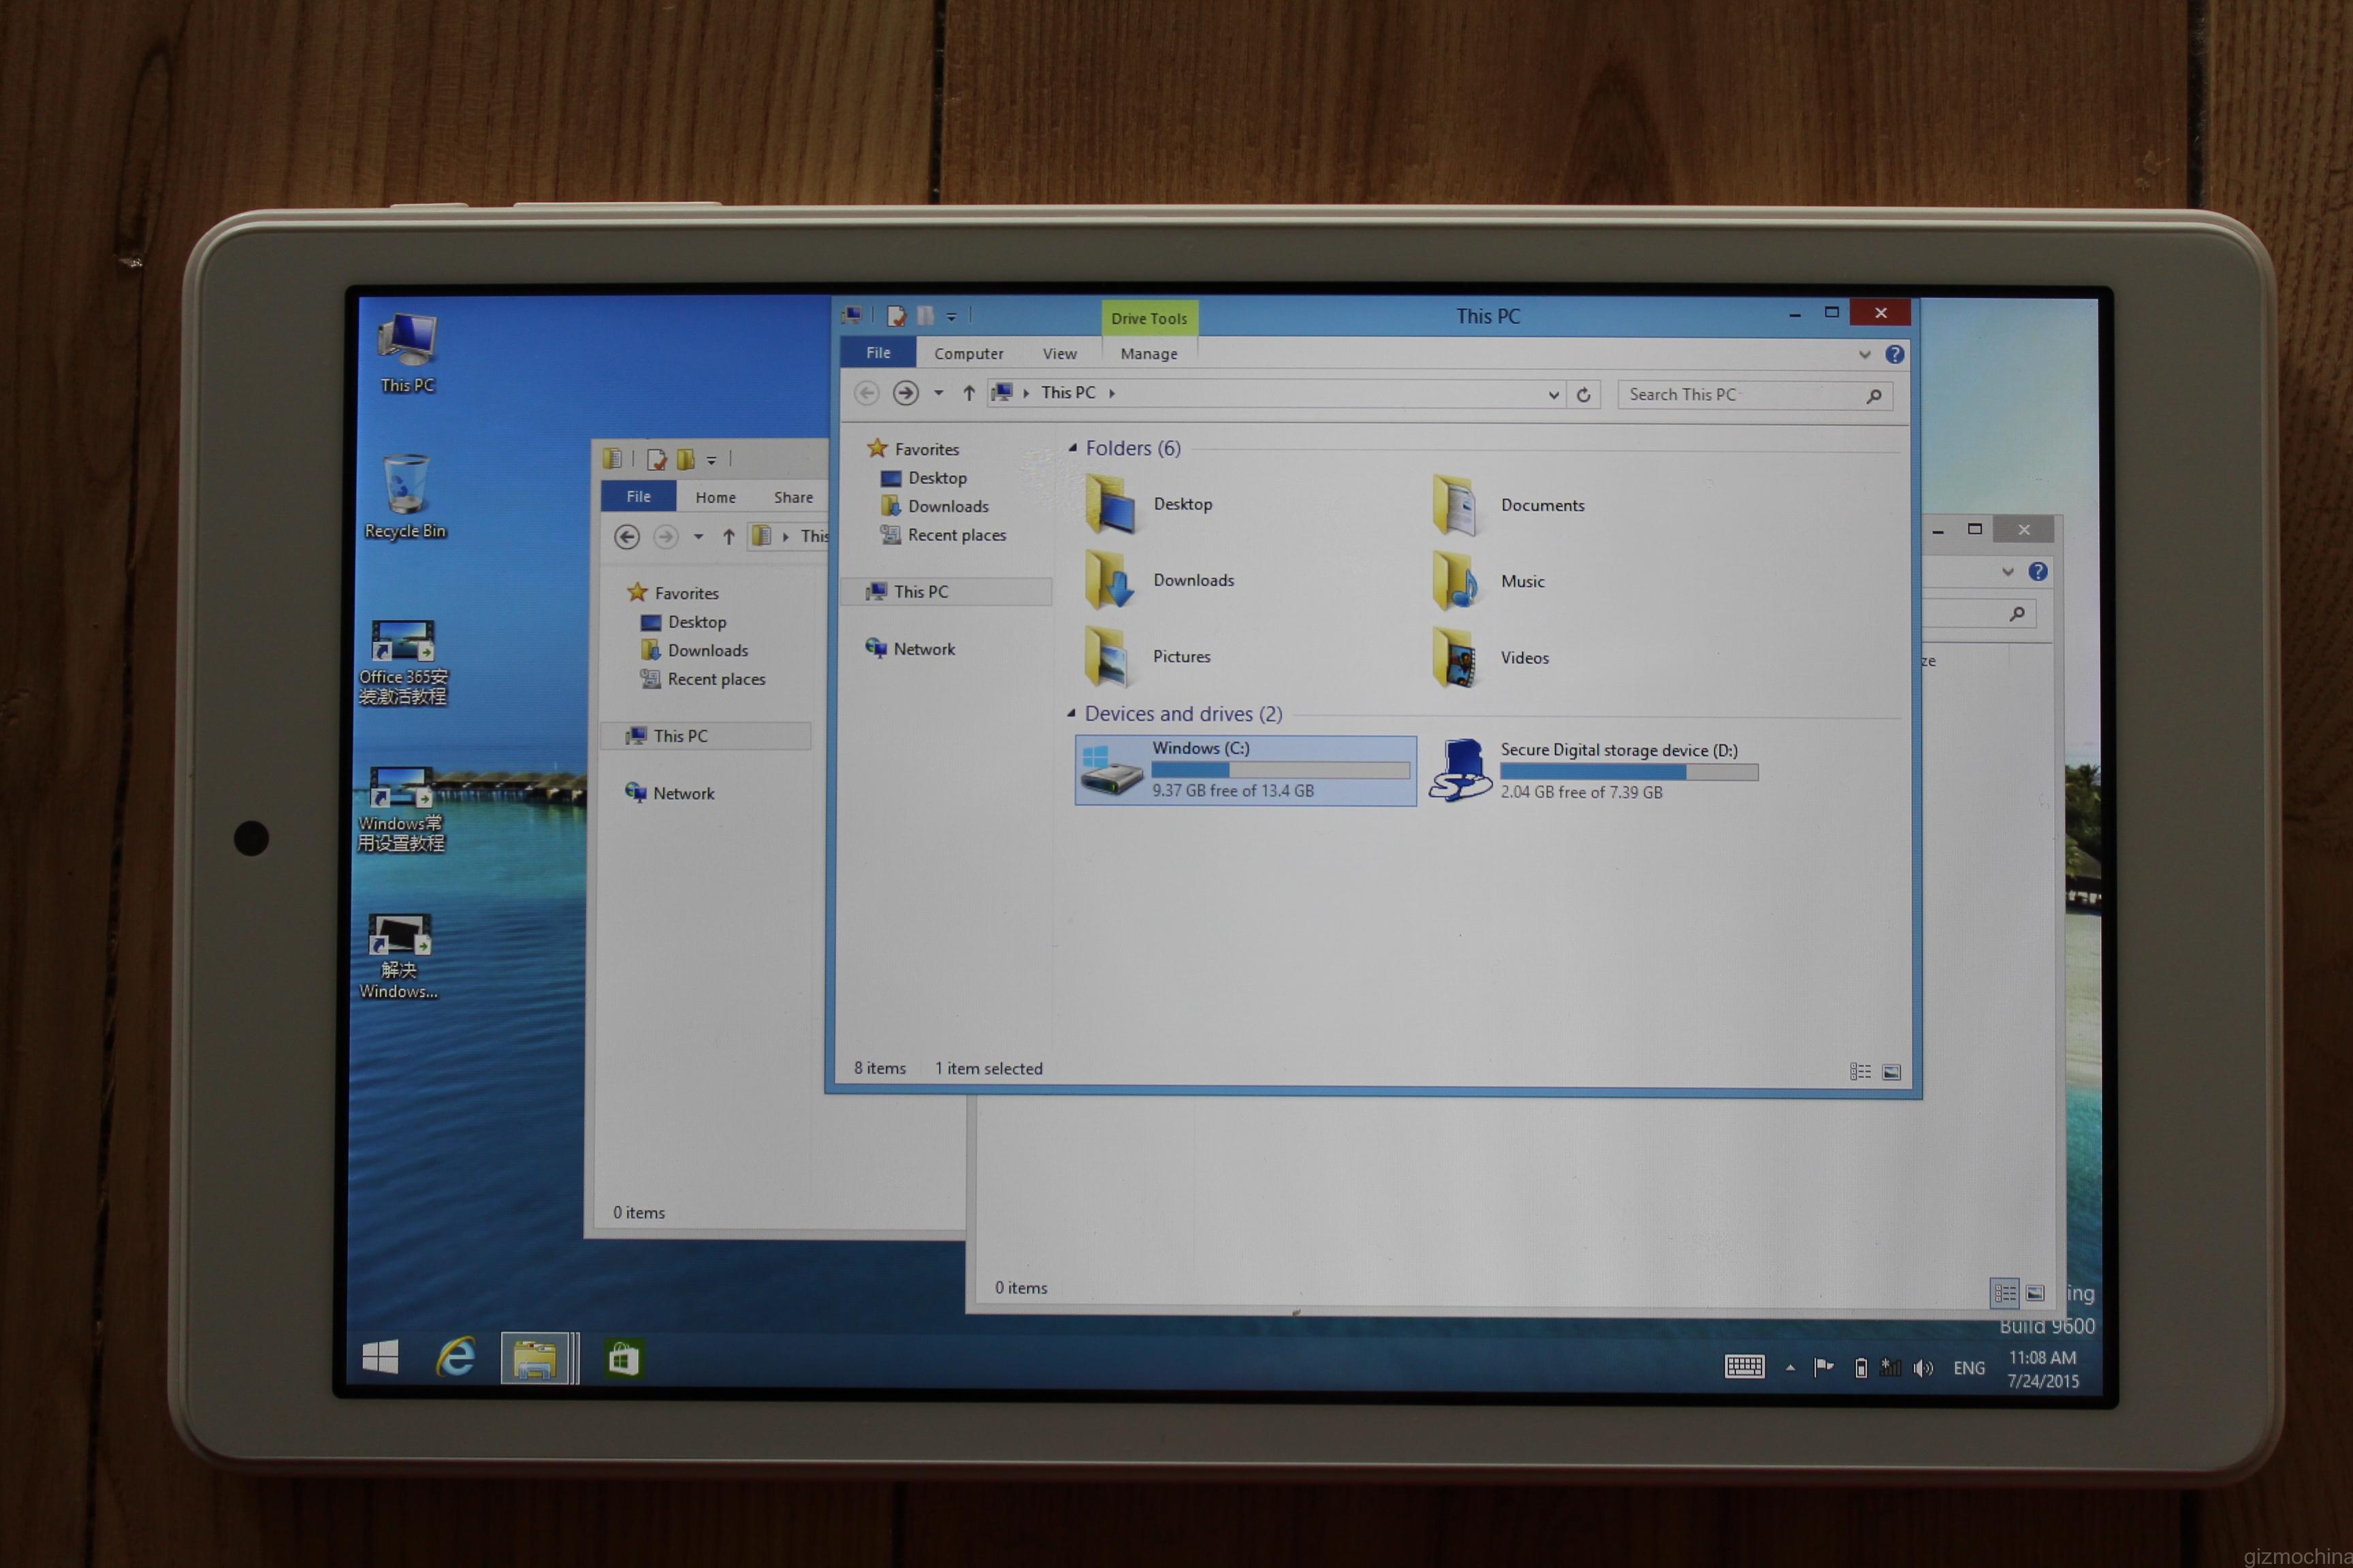Select the Windows (C:) capacity bar
This screenshot has height=1568, width=2353.
click(1281, 769)
